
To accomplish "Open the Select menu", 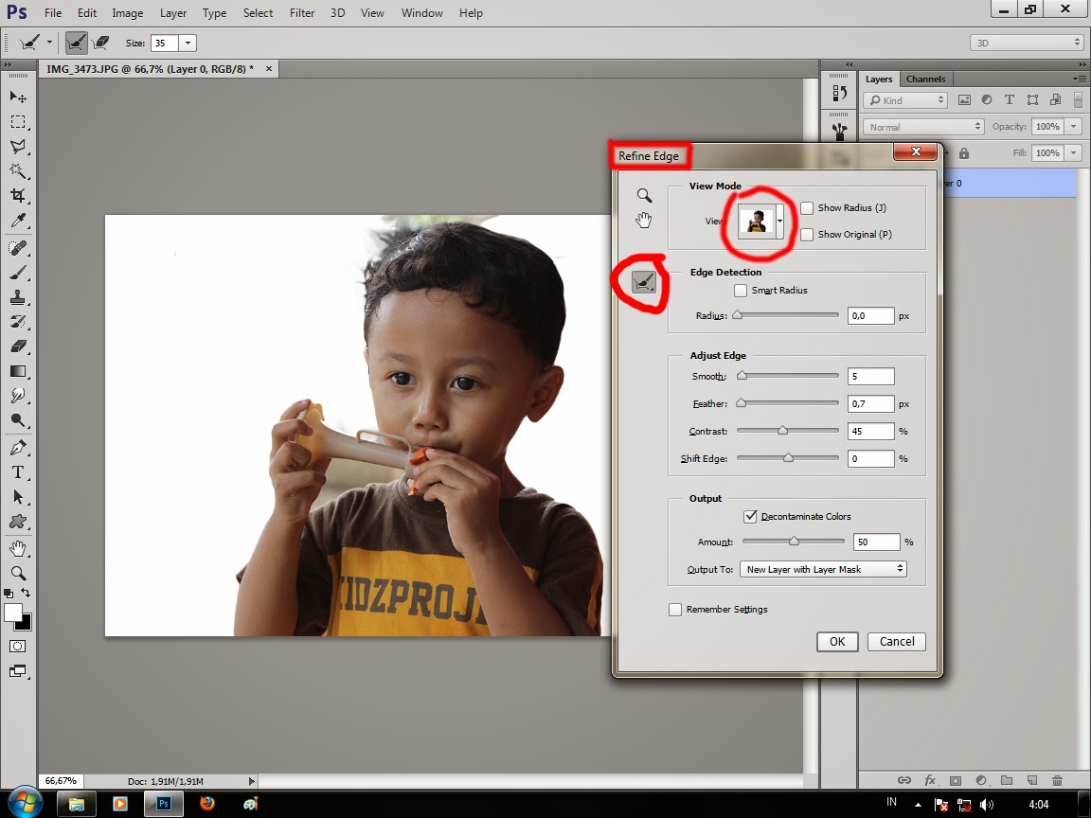I will pyautogui.click(x=258, y=13).
